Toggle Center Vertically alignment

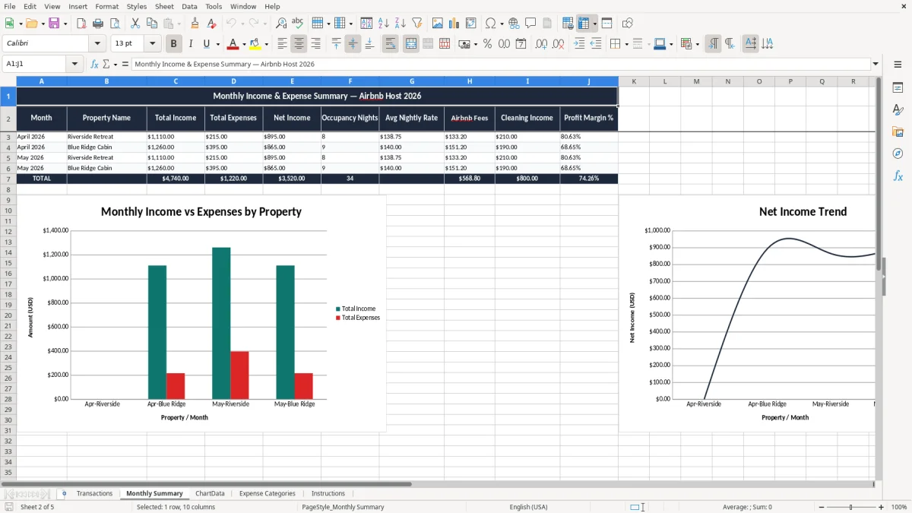pyautogui.click(x=353, y=44)
